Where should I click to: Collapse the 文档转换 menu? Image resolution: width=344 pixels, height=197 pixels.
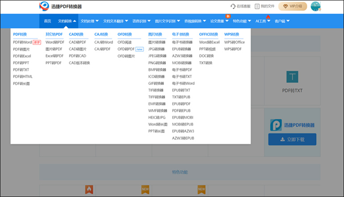click(67, 21)
